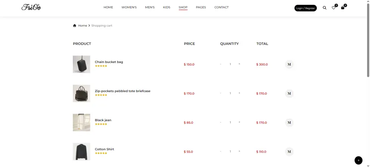
Task: Follow the Home breadcrumb link
Action: click(x=83, y=26)
